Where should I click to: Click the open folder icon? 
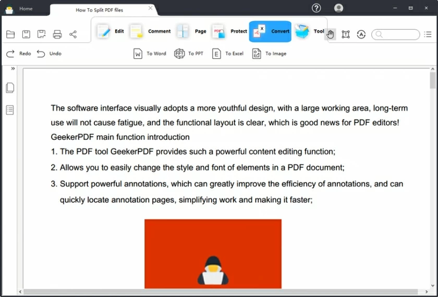coord(10,34)
